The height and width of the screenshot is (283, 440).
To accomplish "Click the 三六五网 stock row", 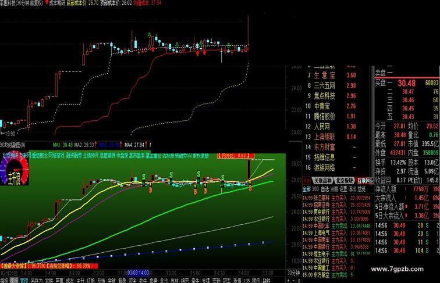I will click(x=331, y=85).
